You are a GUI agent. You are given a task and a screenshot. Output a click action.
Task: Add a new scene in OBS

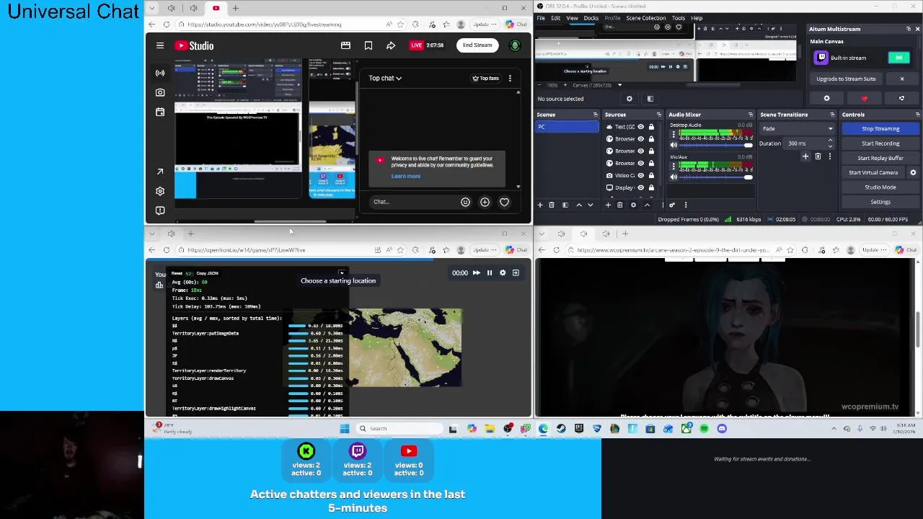[x=541, y=205]
